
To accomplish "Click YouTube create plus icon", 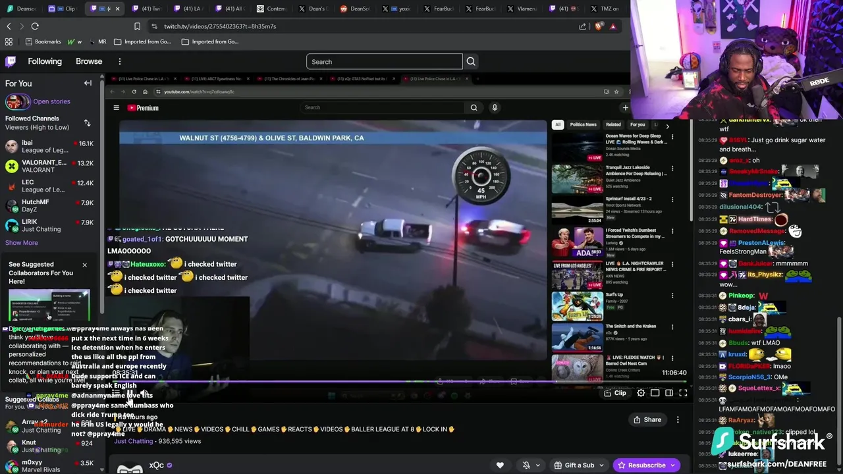I will pos(625,108).
